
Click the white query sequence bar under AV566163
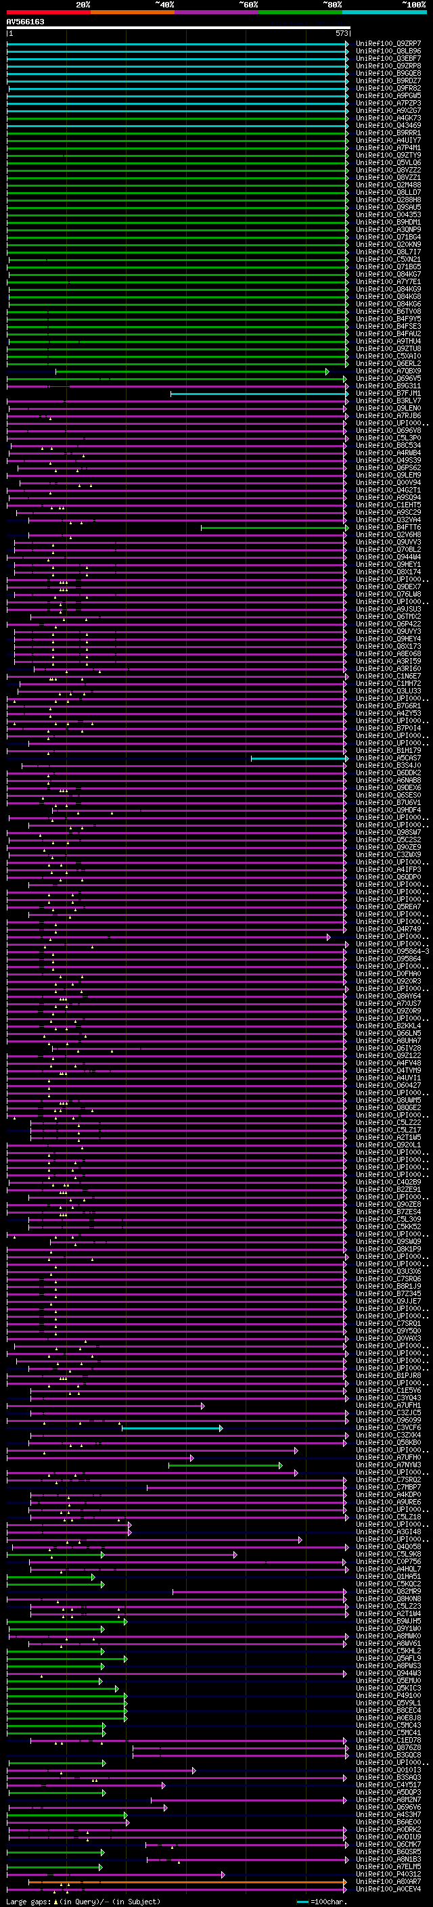pos(179,27)
